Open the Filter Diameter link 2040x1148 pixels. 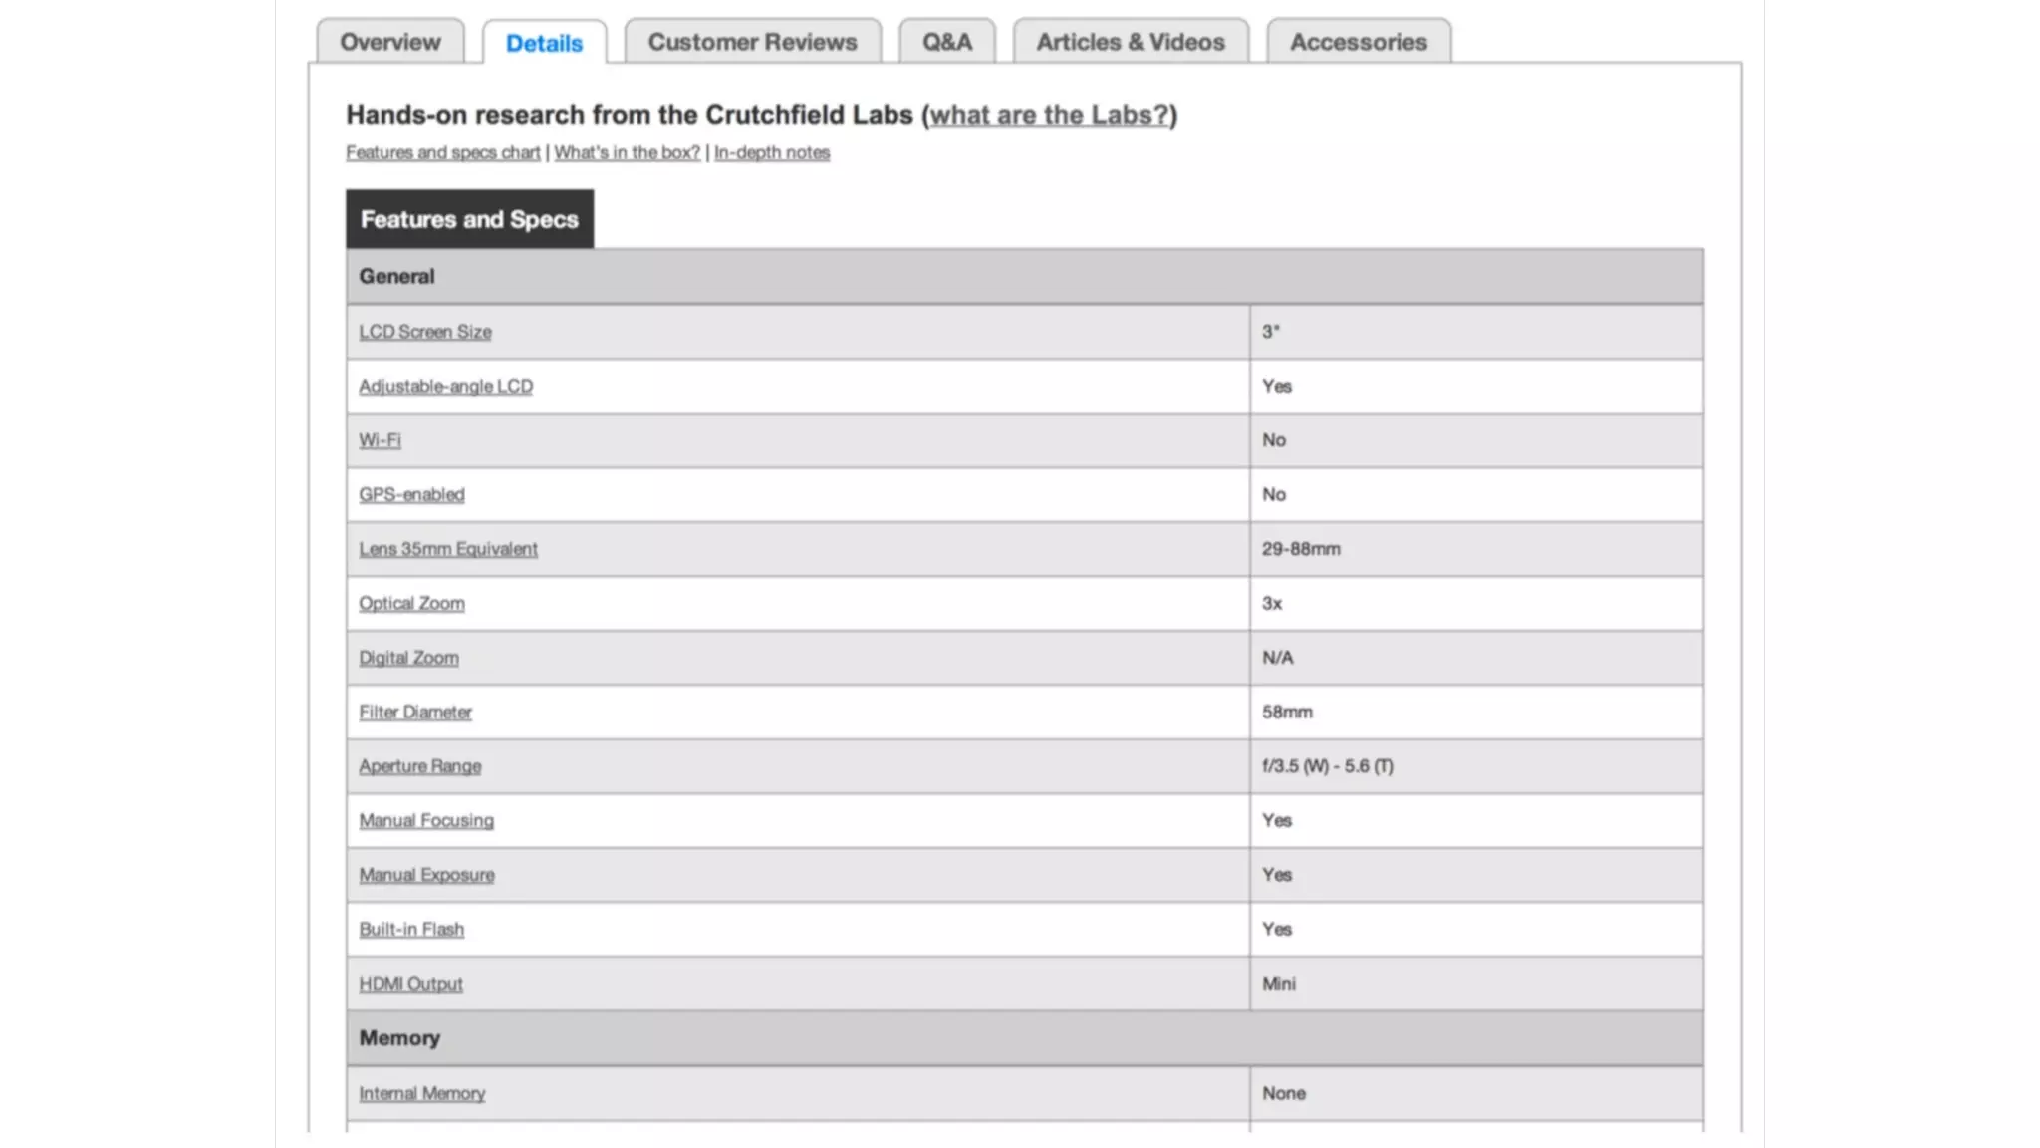pos(415,712)
